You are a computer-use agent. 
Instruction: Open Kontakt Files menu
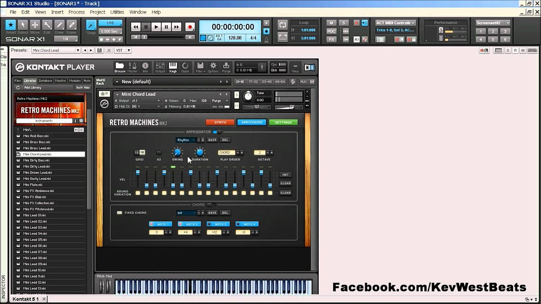pos(200,68)
